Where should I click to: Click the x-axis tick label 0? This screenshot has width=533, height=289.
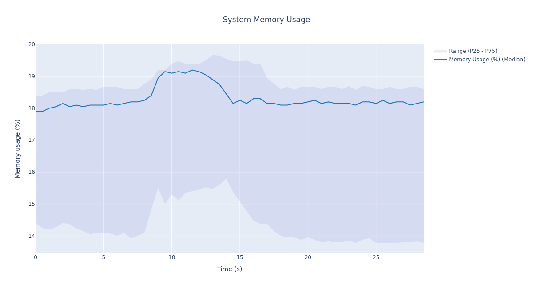[36, 257]
